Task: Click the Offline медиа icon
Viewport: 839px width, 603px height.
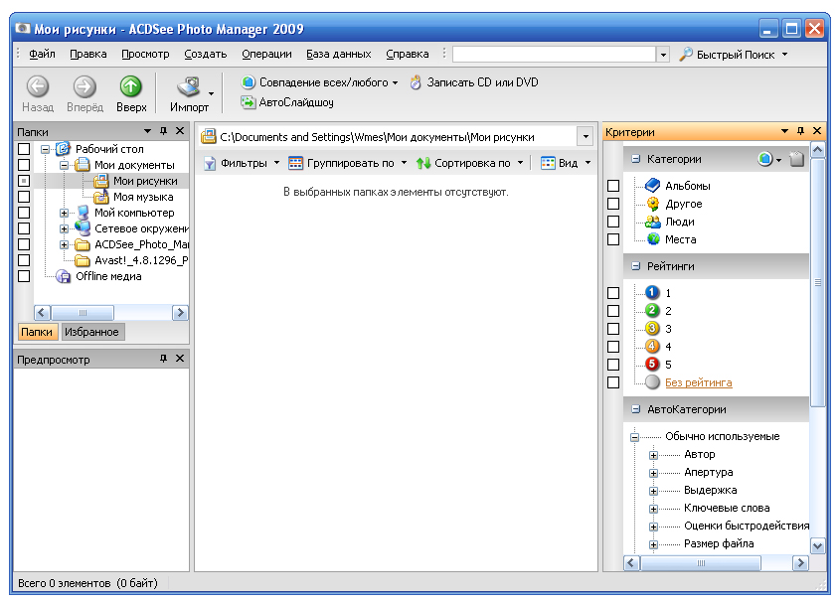Action: pos(64,276)
